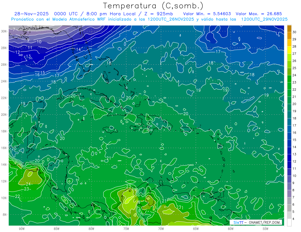Click the valid-until time '1200UTC_29NOV2025'
Viewport: 301px width, 232px height.
[x=264, y=19]
